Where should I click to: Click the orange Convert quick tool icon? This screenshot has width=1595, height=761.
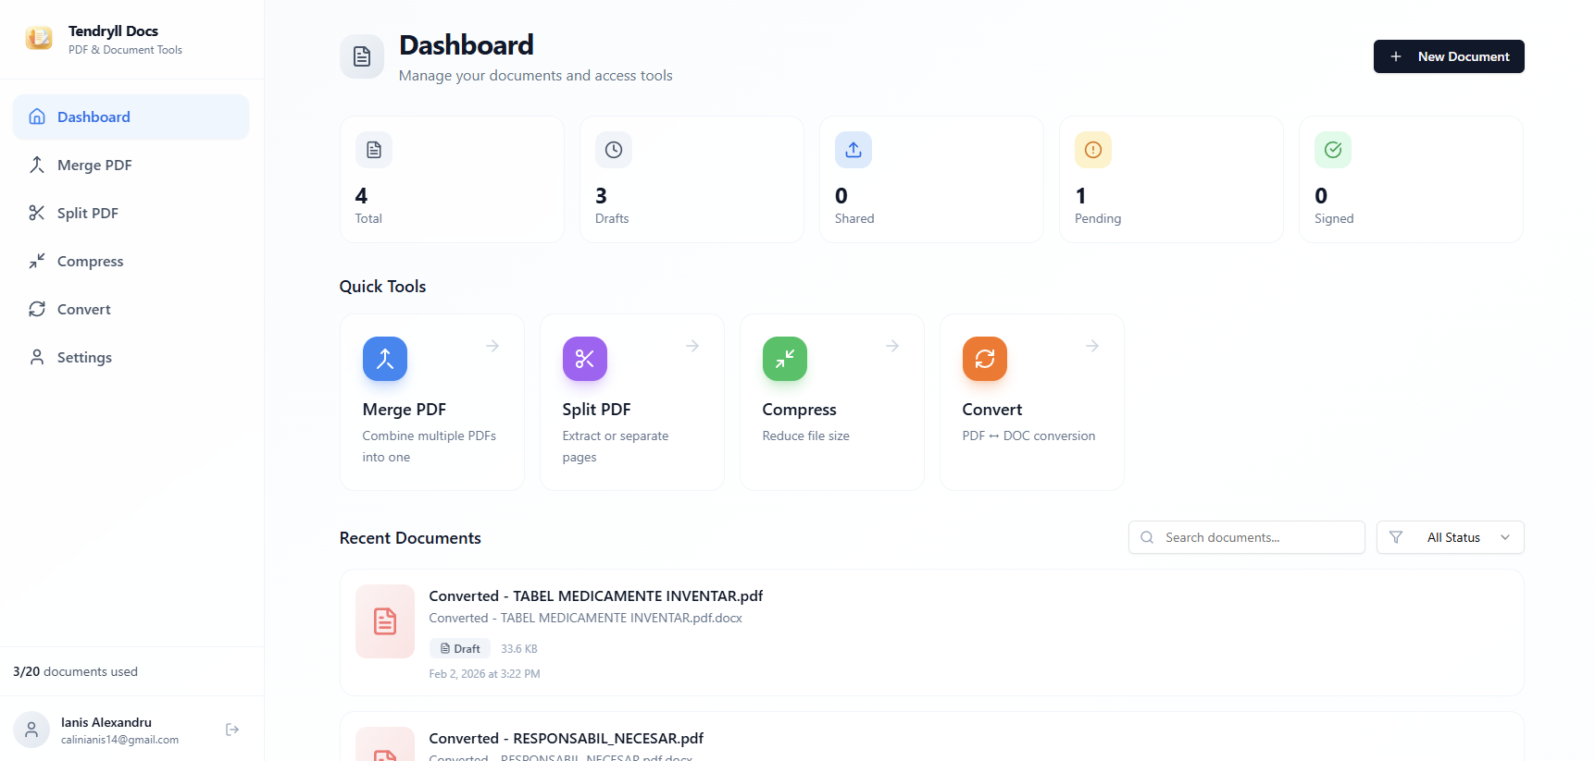click(x=984, y=359)
